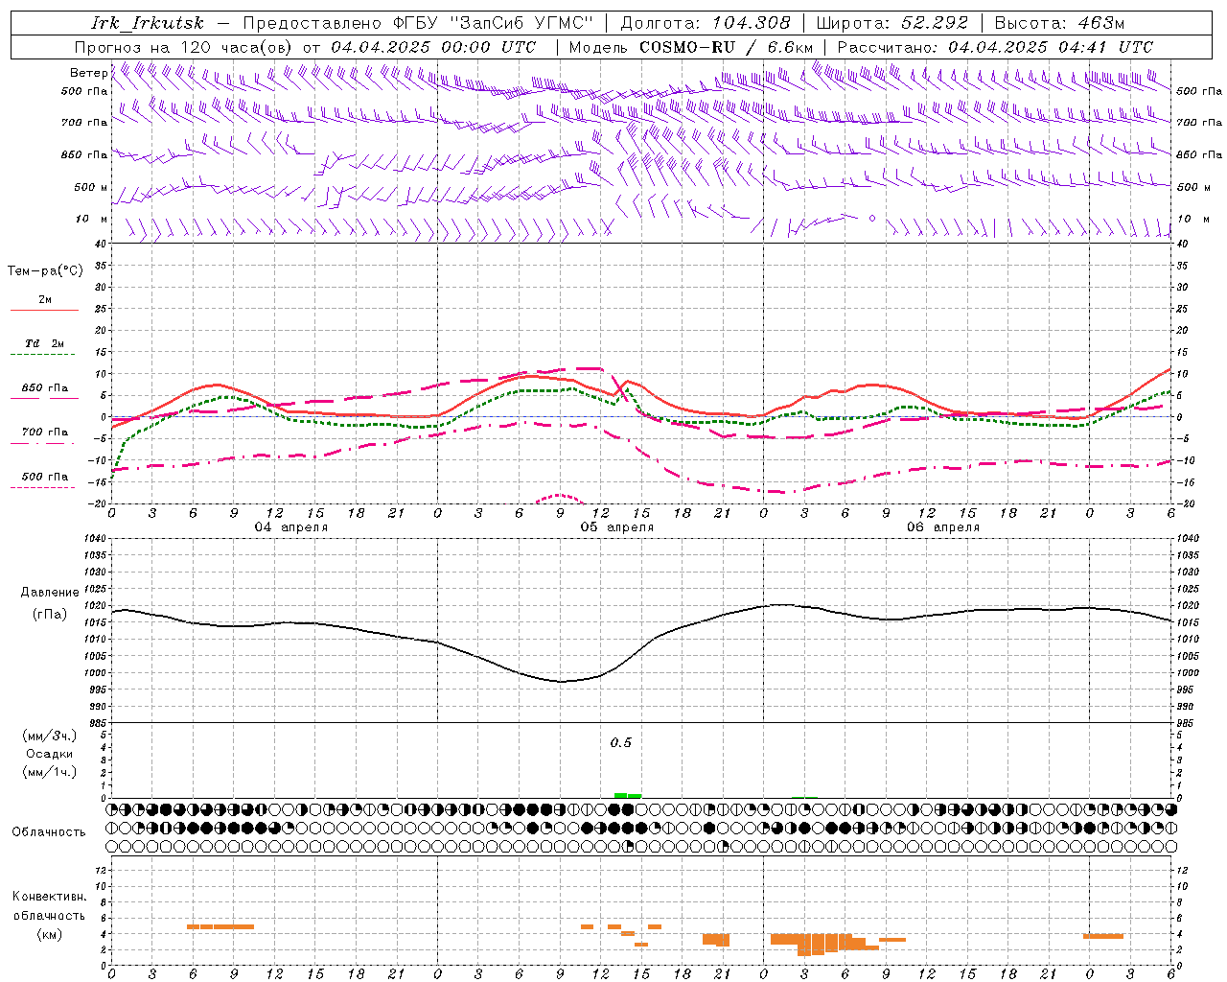Click the 06 апреля date label

point(942,527)
